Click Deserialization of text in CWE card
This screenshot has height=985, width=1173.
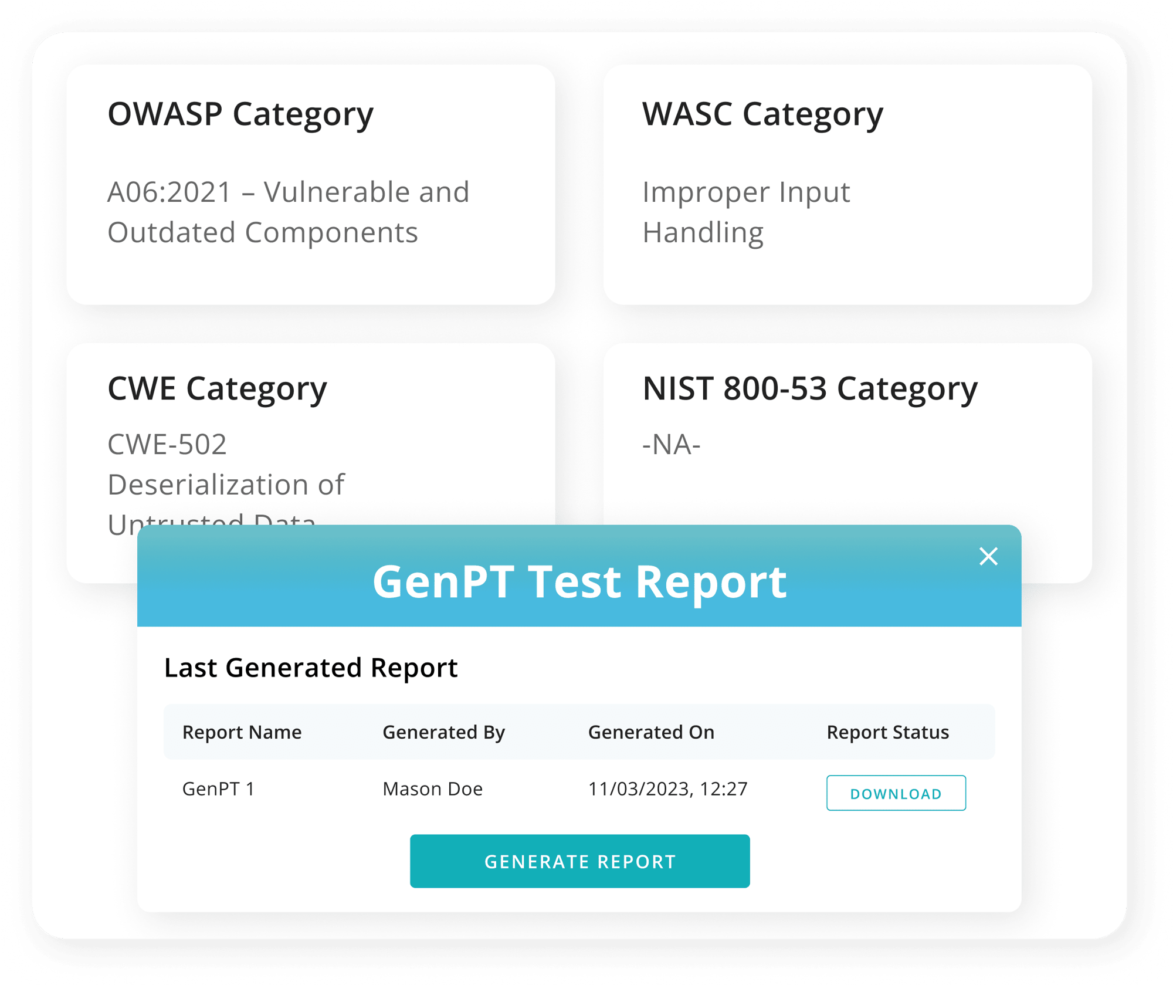226,485
